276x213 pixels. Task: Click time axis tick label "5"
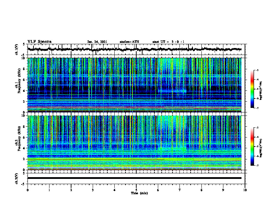coord(136,190)
